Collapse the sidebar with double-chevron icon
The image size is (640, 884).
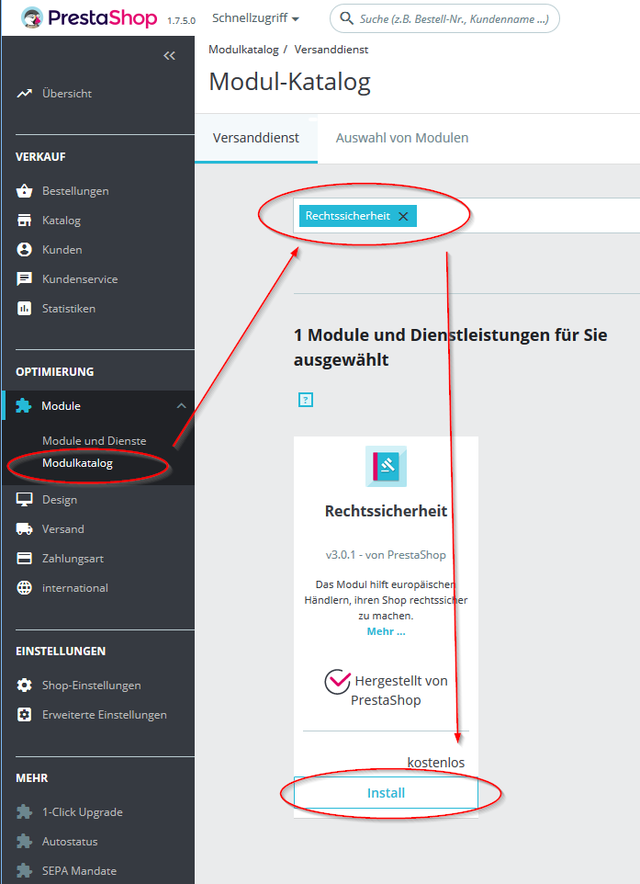[169, 55]
